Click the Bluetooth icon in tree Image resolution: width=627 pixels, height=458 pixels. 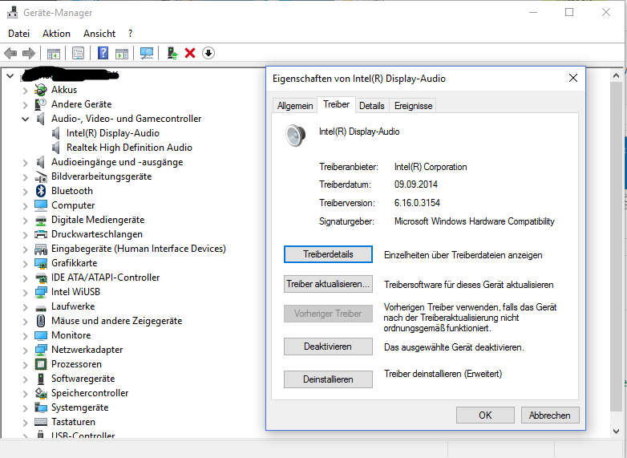(x=41, y=191)
